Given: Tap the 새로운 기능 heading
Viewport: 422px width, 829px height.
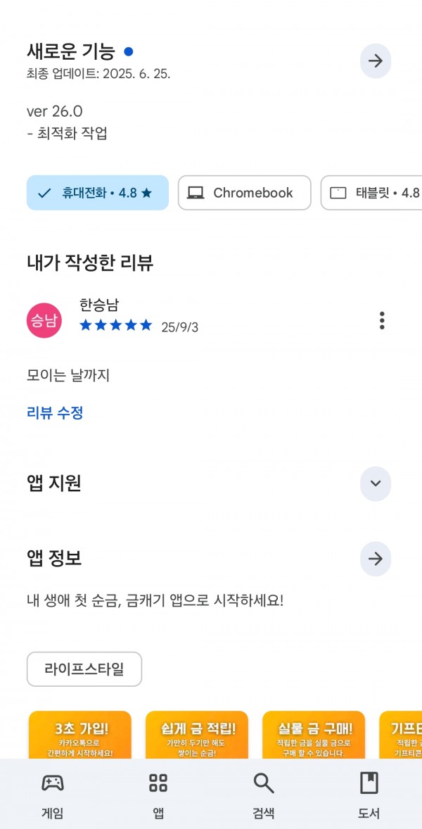Looking at the screenshot, I should pos(71,52).
